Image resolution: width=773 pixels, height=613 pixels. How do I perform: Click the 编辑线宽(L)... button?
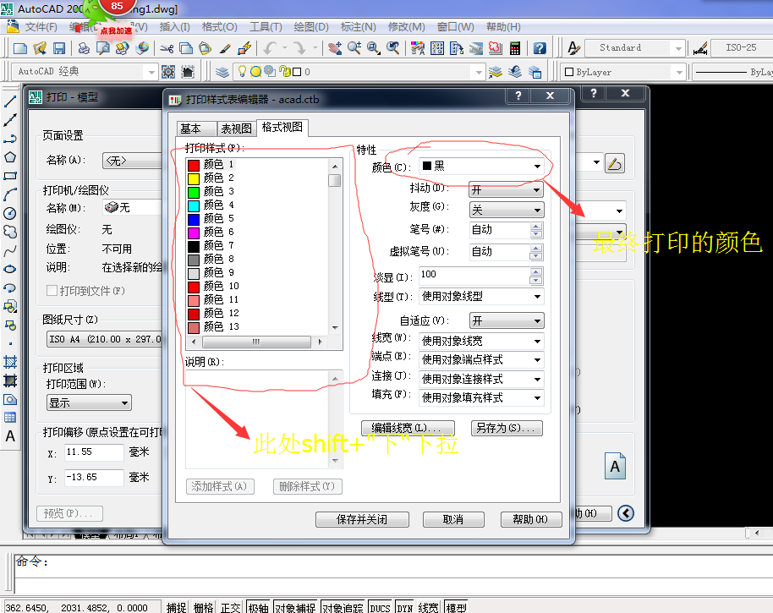[408, 428]
